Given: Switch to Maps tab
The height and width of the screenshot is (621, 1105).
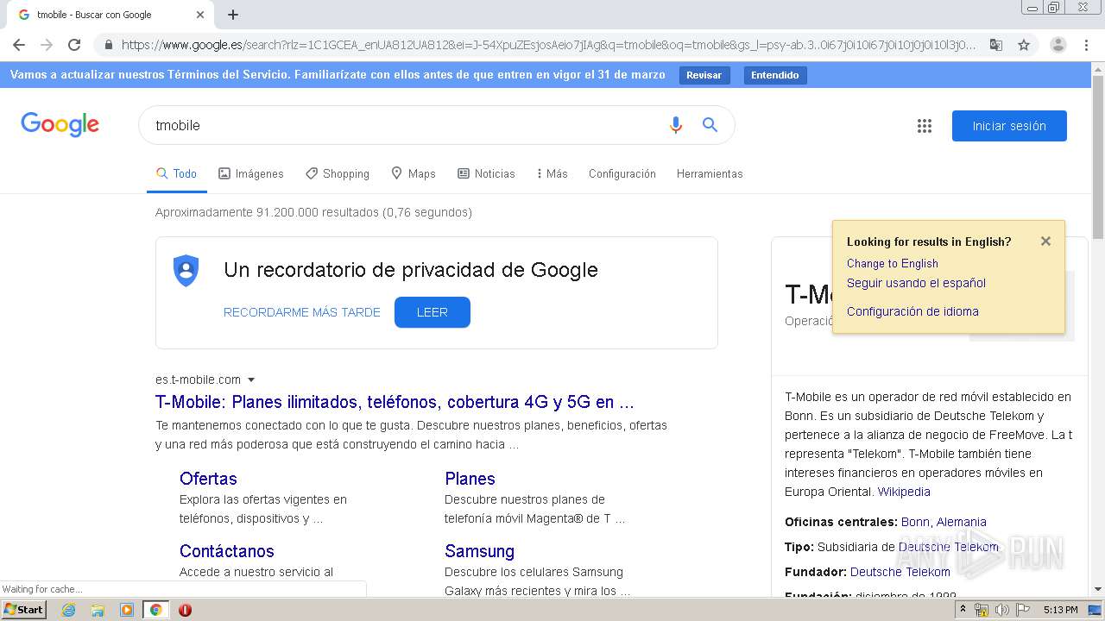Looking at the screenshot, I should point(414,173).
